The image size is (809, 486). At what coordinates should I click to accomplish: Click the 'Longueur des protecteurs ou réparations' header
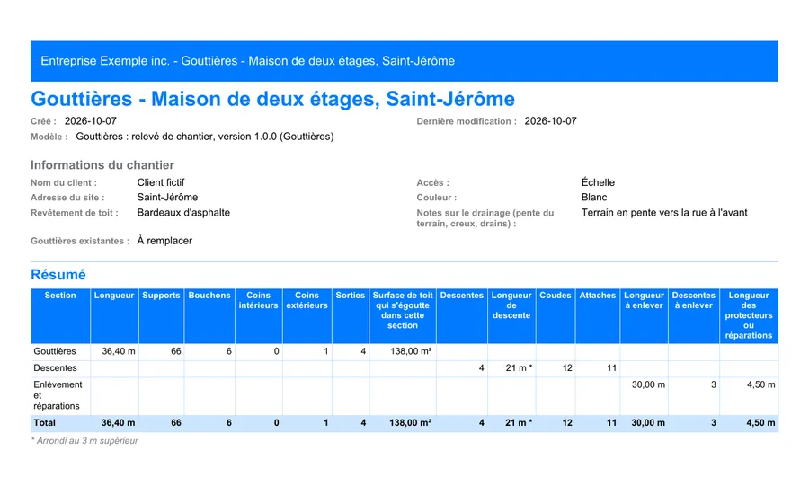(749, 315)
